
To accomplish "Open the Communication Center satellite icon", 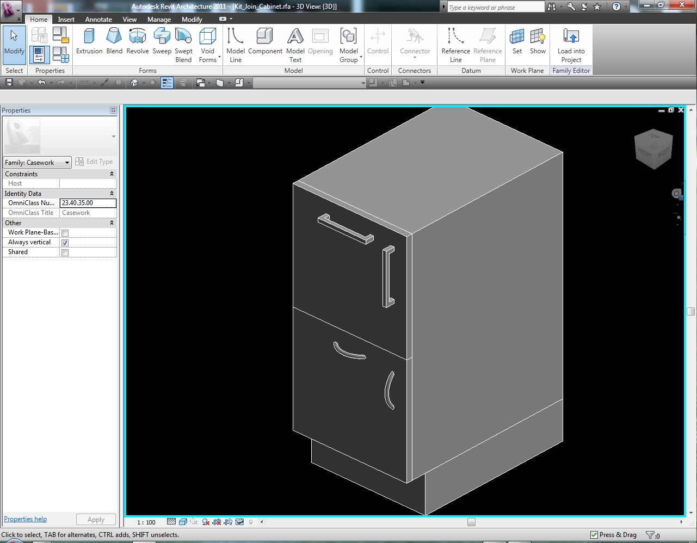I will tap(584, 7).
